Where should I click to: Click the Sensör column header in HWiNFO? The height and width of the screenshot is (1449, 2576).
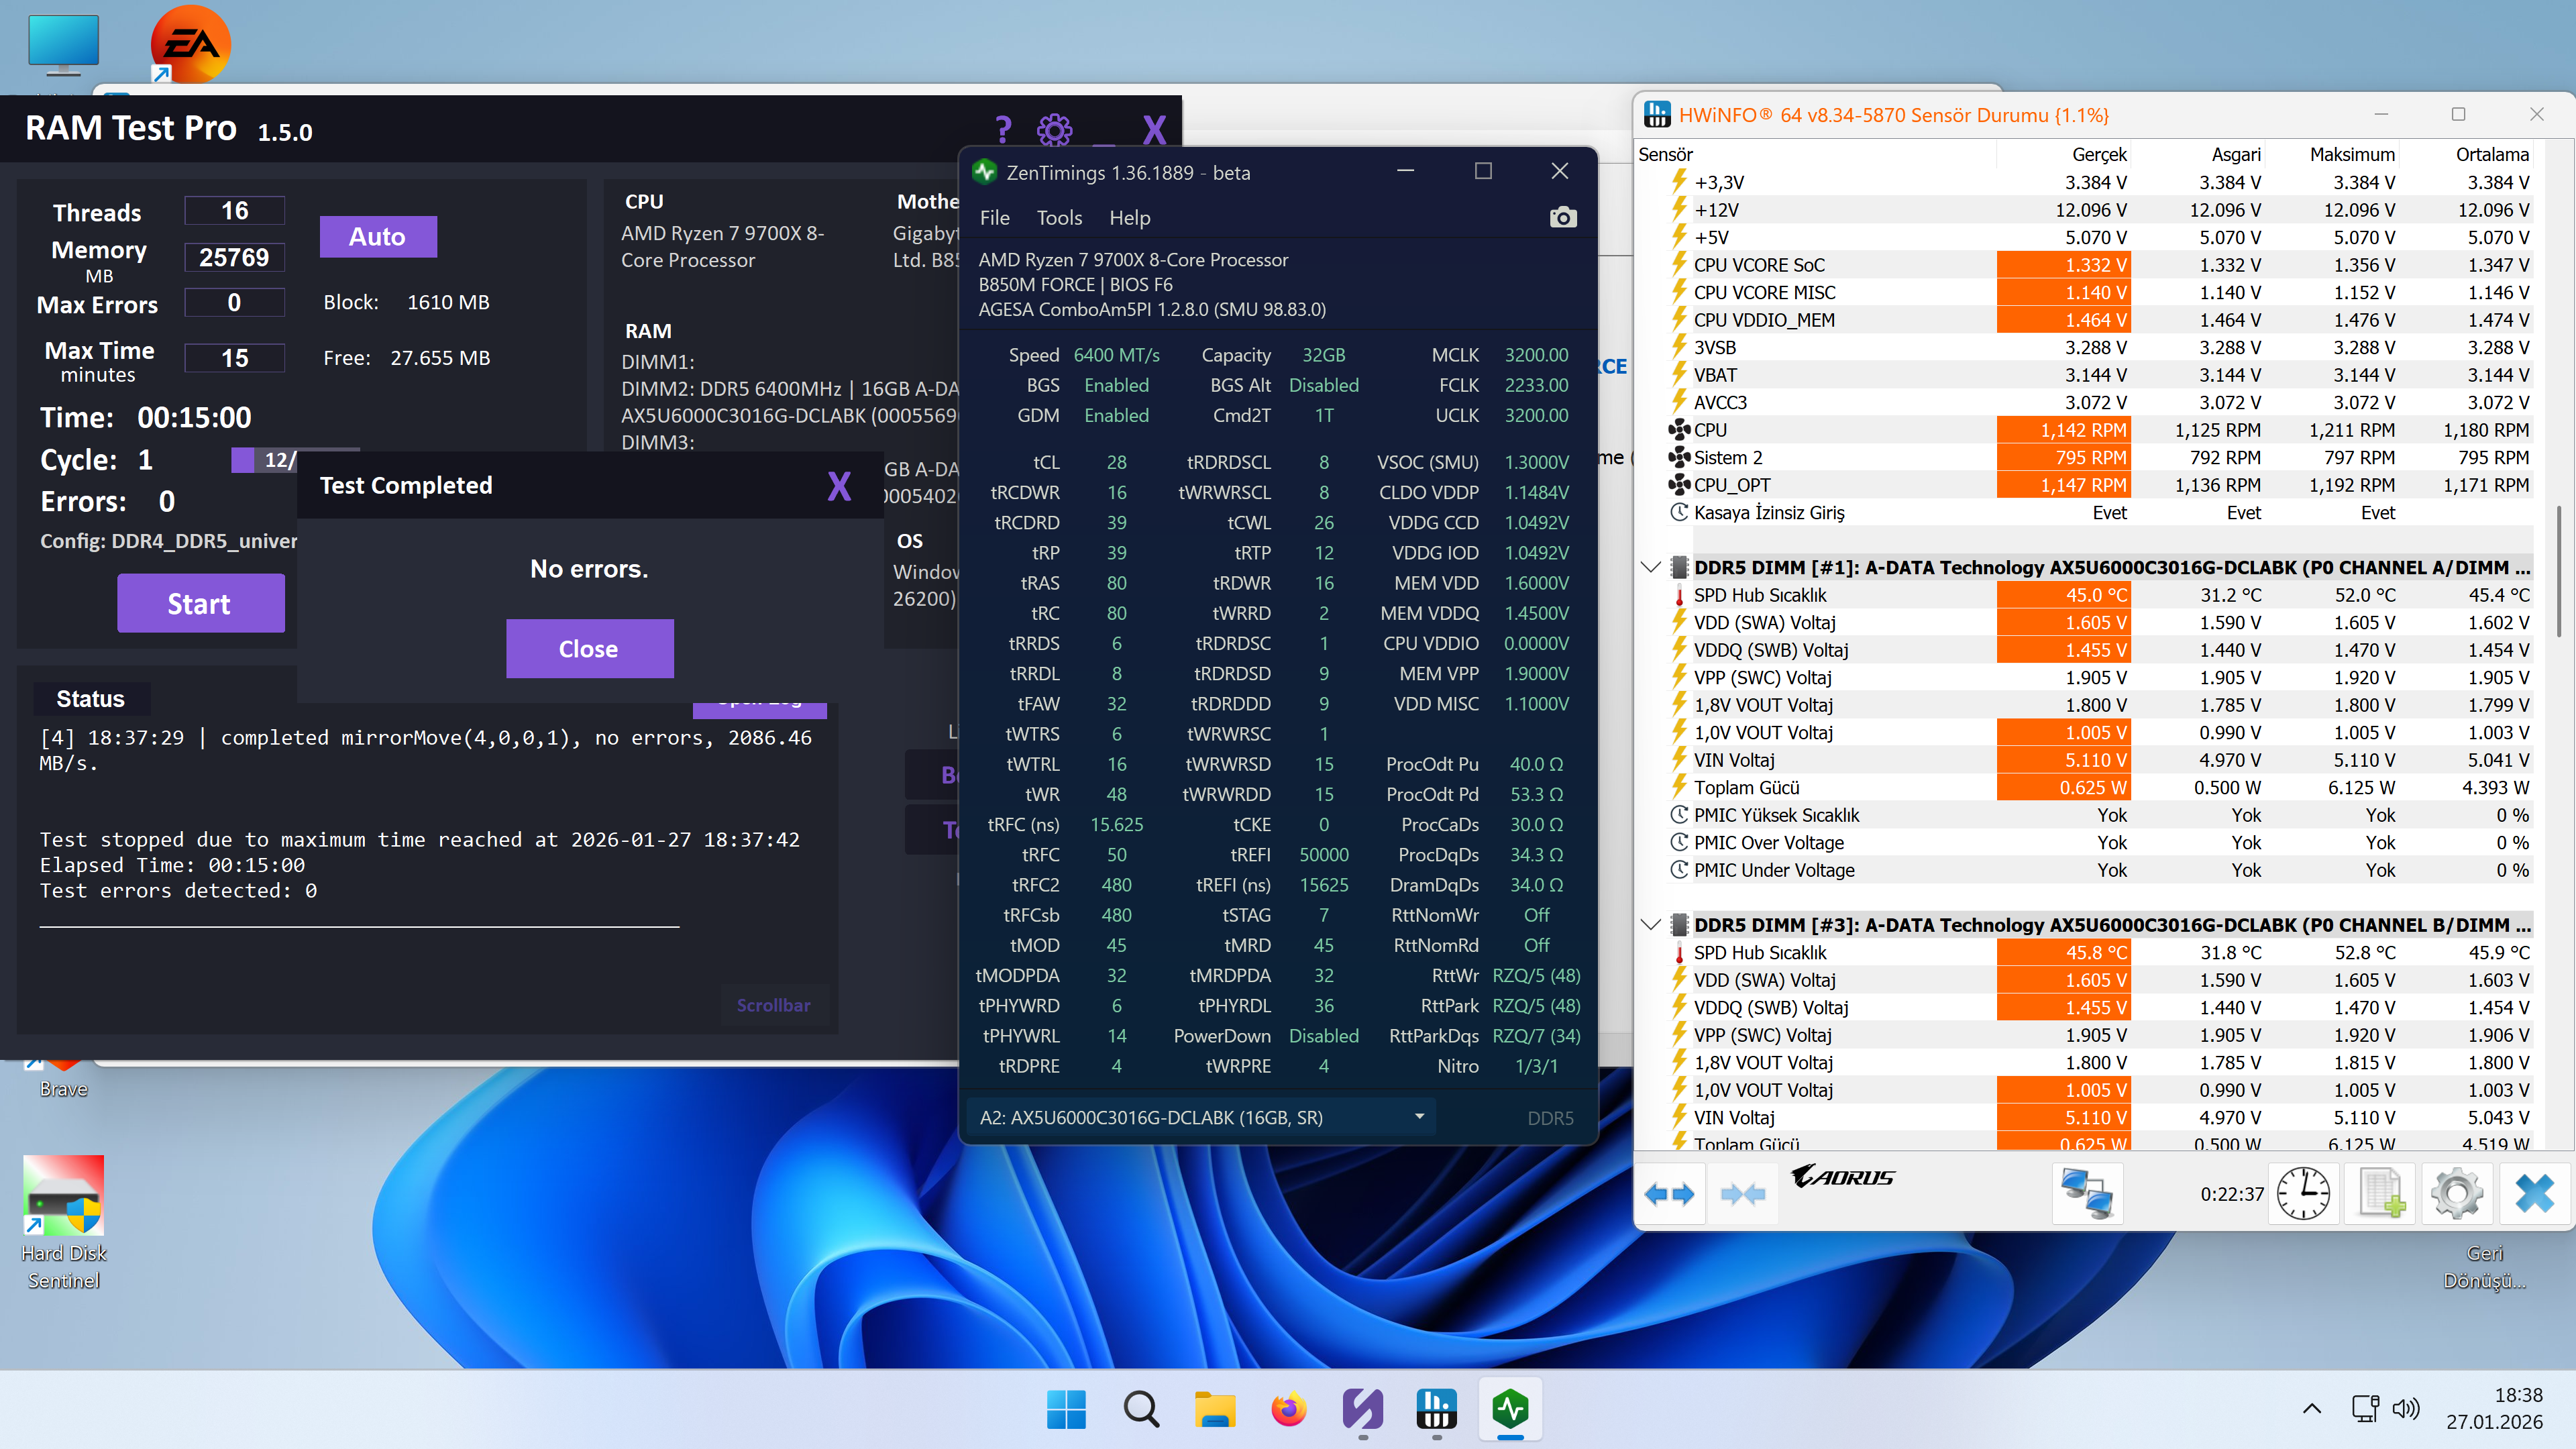tap(1815, 154)
